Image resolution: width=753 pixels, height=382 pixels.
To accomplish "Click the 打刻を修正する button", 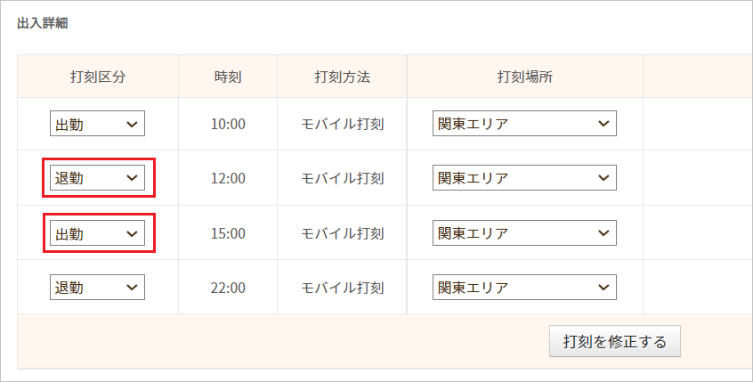I will point(614,341).
